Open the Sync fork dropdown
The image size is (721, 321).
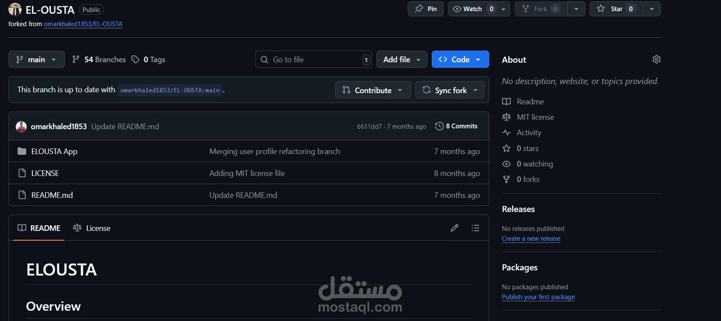pyautogui.click(x=450, y=90)
